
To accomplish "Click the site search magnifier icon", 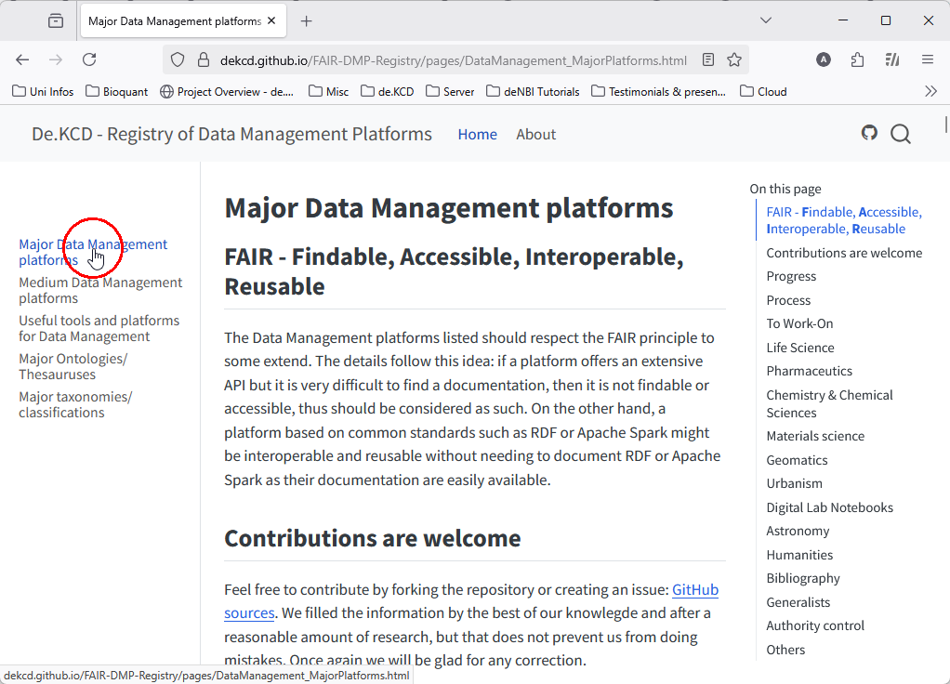I will click(900, 134).
